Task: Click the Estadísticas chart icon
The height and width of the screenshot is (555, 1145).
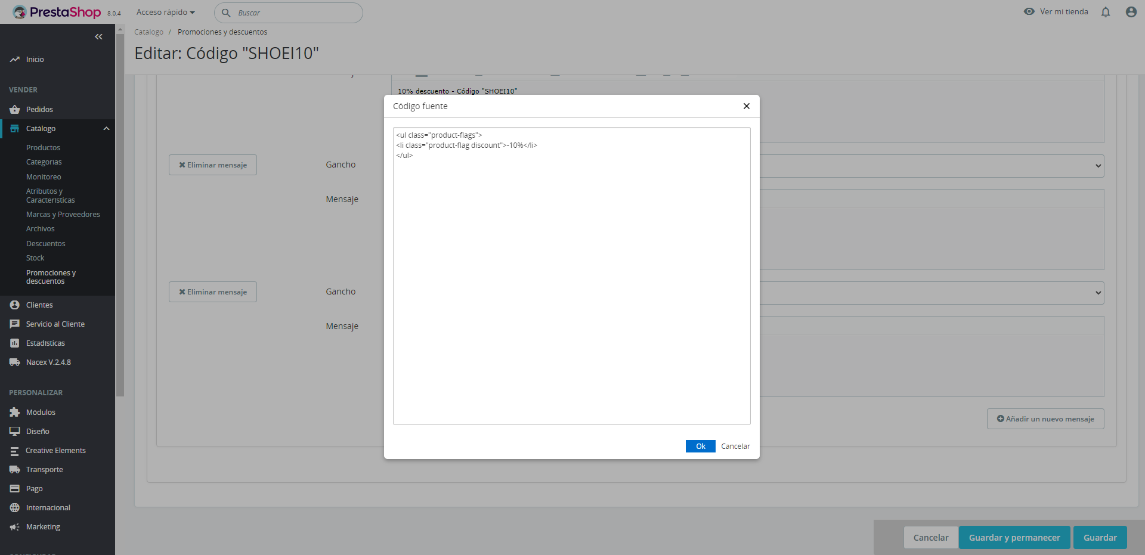Action: [x=15, y=343]
